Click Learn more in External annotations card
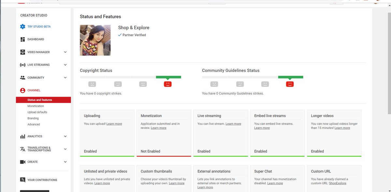Viewport: 391px width, 192px height. click(205, 187)
